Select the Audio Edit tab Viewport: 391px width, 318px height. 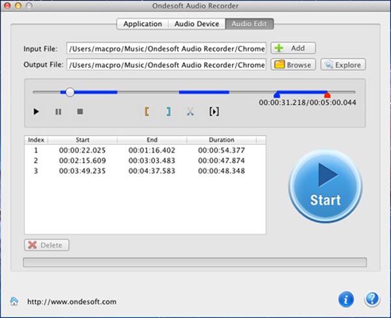[x=249, y=24]
